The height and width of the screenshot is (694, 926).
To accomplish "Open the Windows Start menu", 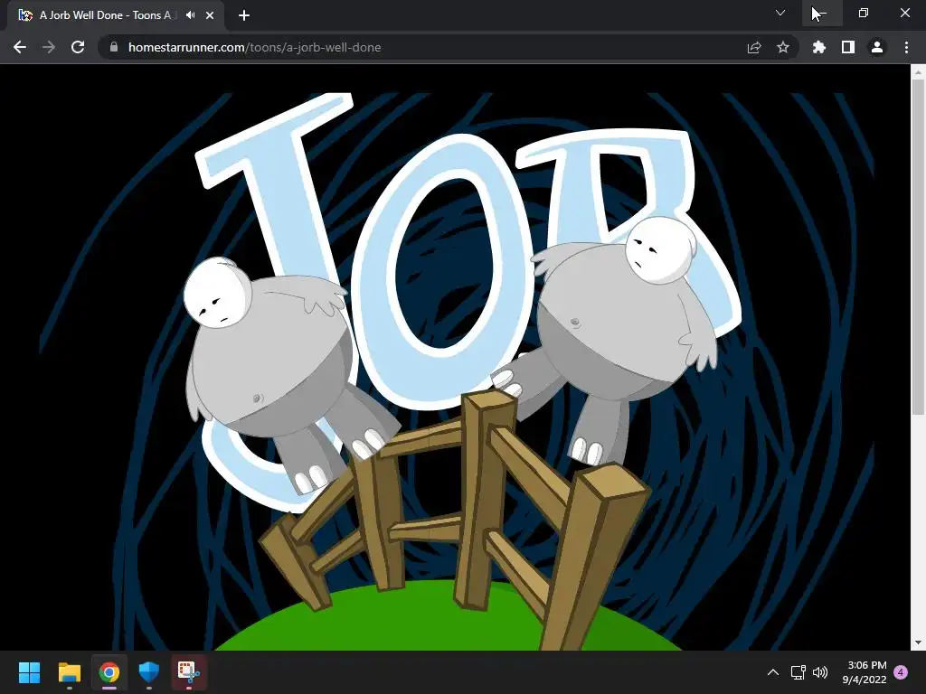I will pos(30,672).
